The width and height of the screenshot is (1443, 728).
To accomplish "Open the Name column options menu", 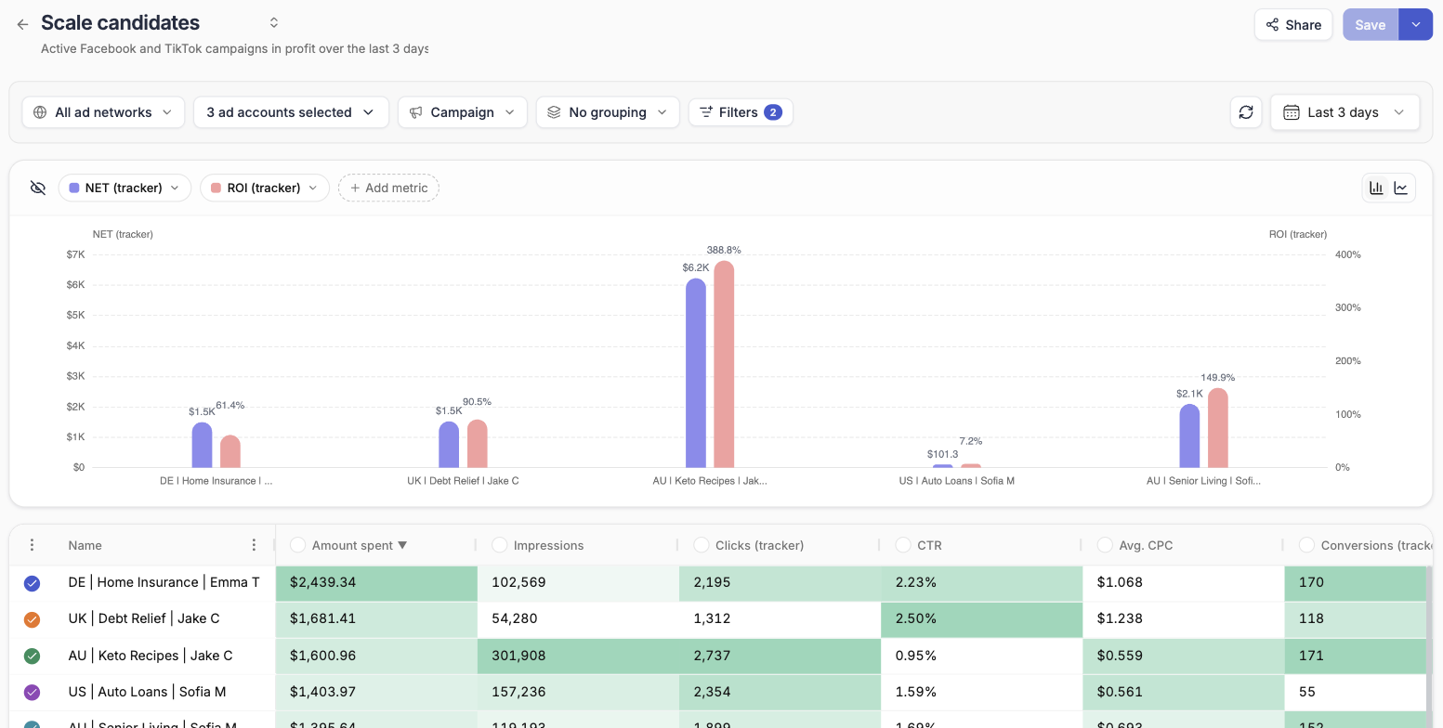I will (x=254, y=545).
